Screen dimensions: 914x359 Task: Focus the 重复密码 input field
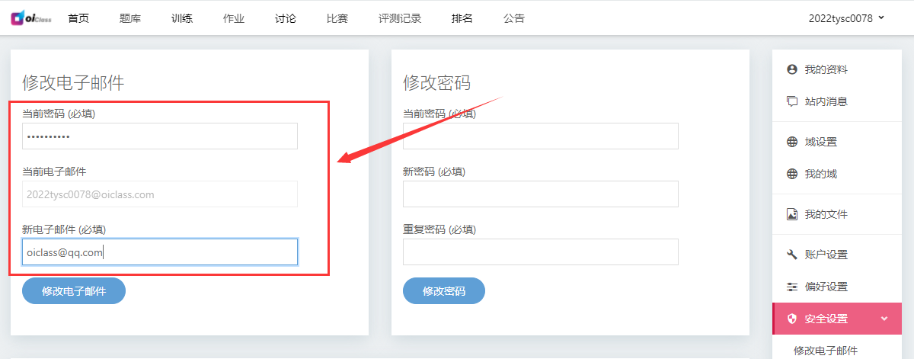point(541,252)
